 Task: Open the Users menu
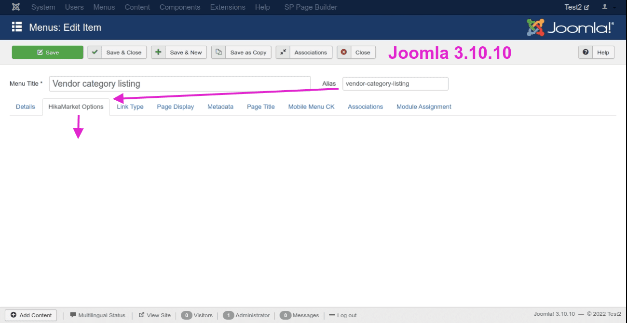[x=74, y=7]
